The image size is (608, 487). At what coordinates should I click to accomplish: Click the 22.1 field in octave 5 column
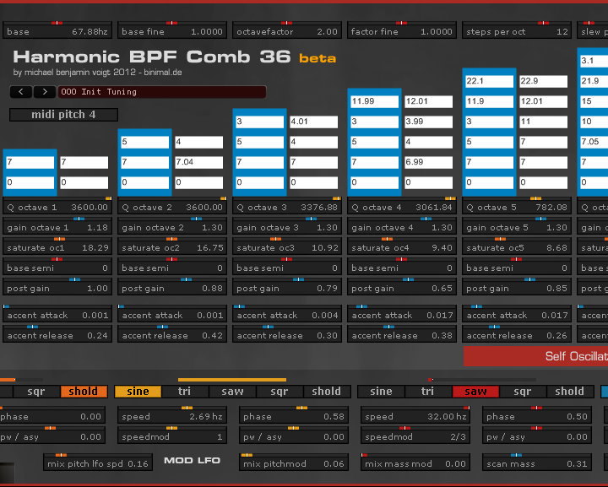pyautogui.click(x=489, y=81)
